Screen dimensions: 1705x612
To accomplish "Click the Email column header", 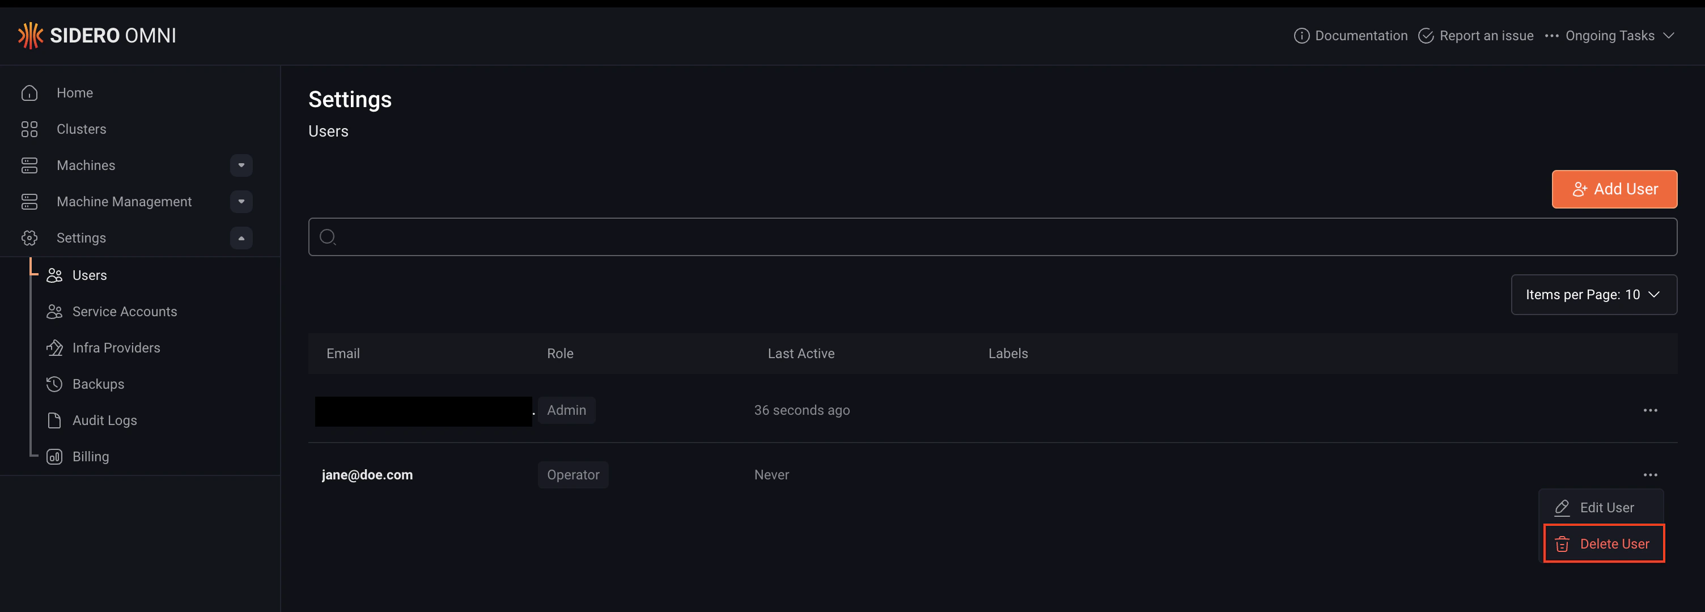I will click(343, 354).
